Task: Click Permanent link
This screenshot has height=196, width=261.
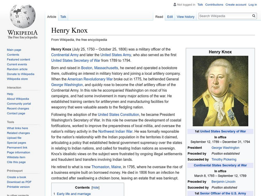Action: click(x=17, y=147)
